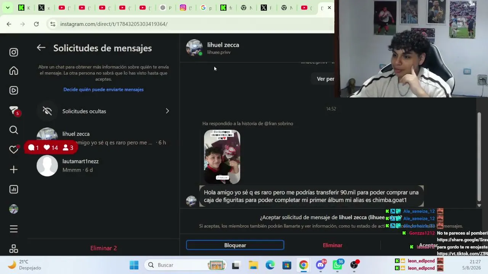Open Instagram direct messages icon
The height and width of the screenshot is (274, 488).
tap(14, 110)
